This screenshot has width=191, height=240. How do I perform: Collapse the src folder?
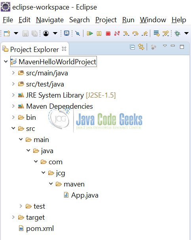[13, 128]
